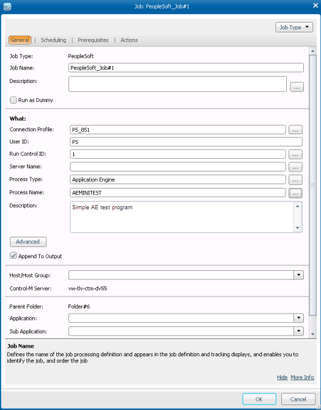Open the More Info link

(302, 377)
